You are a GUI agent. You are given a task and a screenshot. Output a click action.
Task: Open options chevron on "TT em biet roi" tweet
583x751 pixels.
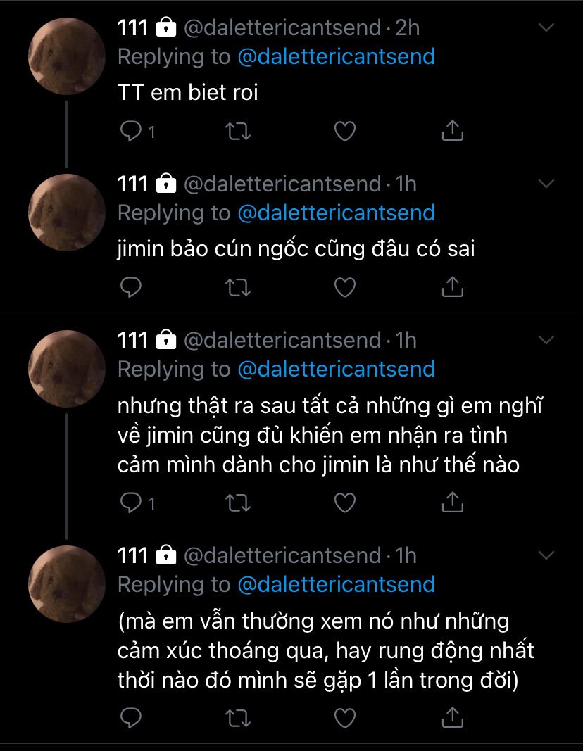pos(546,27)
